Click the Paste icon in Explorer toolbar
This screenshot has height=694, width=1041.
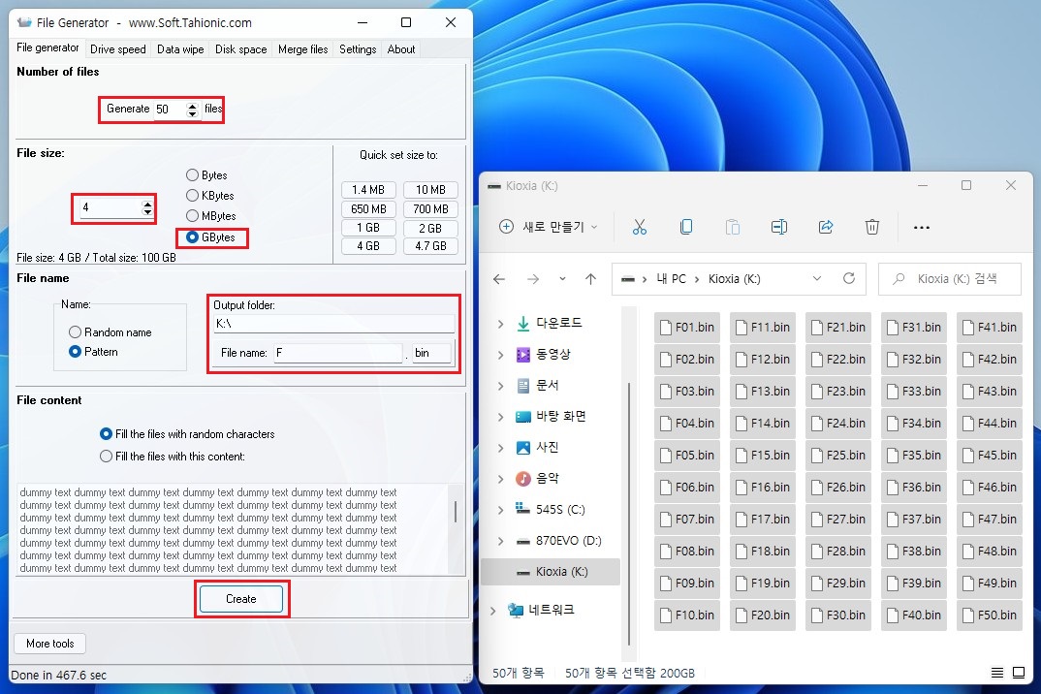click(732, 227)
